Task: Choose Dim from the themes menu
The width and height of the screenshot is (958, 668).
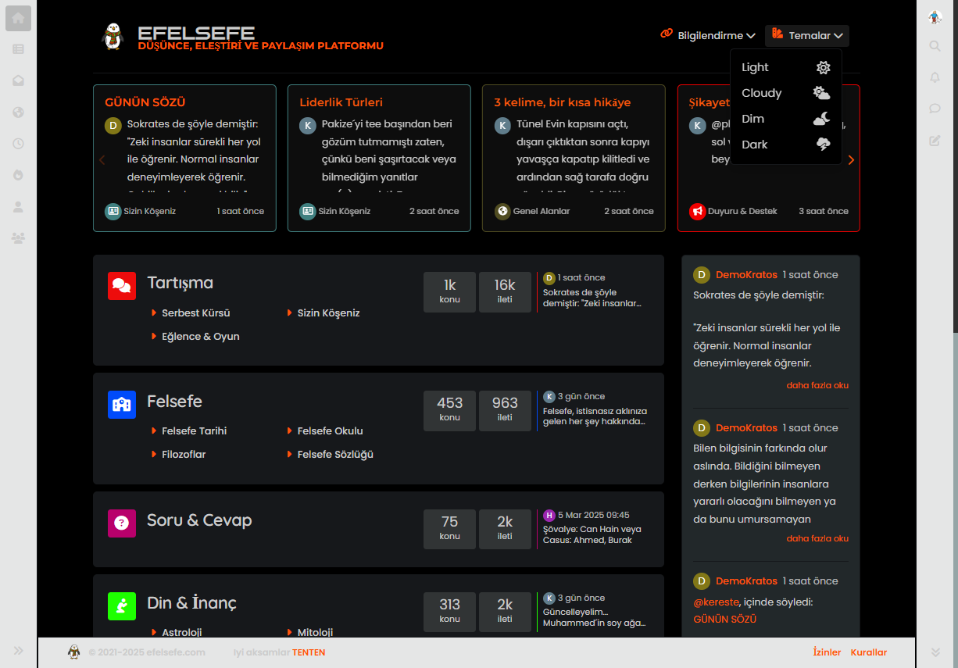Action: click(x=785, y=119)
